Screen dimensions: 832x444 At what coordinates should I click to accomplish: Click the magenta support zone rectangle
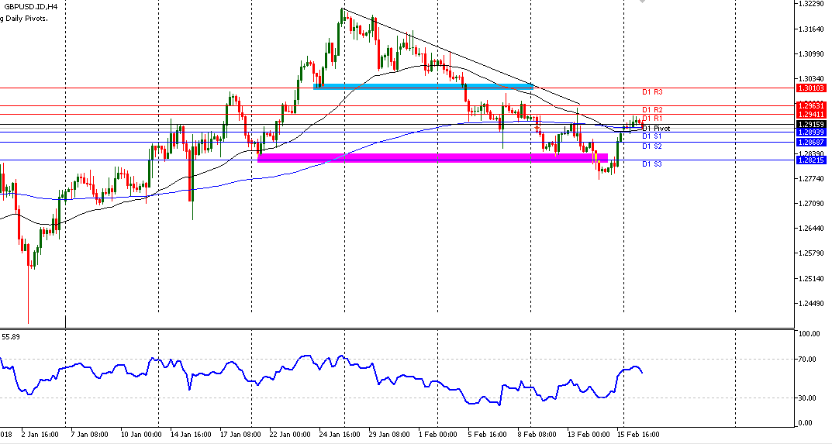tap(433, 158)
